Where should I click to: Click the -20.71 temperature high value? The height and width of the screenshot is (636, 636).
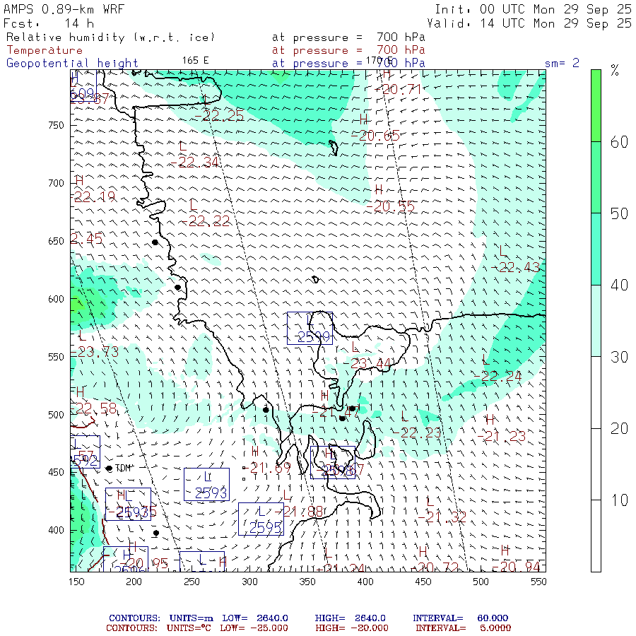click(x=399, y=89)
